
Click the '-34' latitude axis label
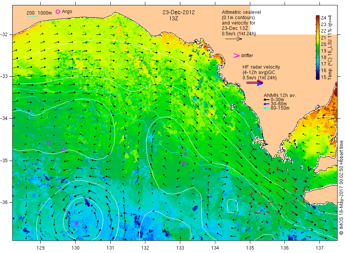(4, 118)
